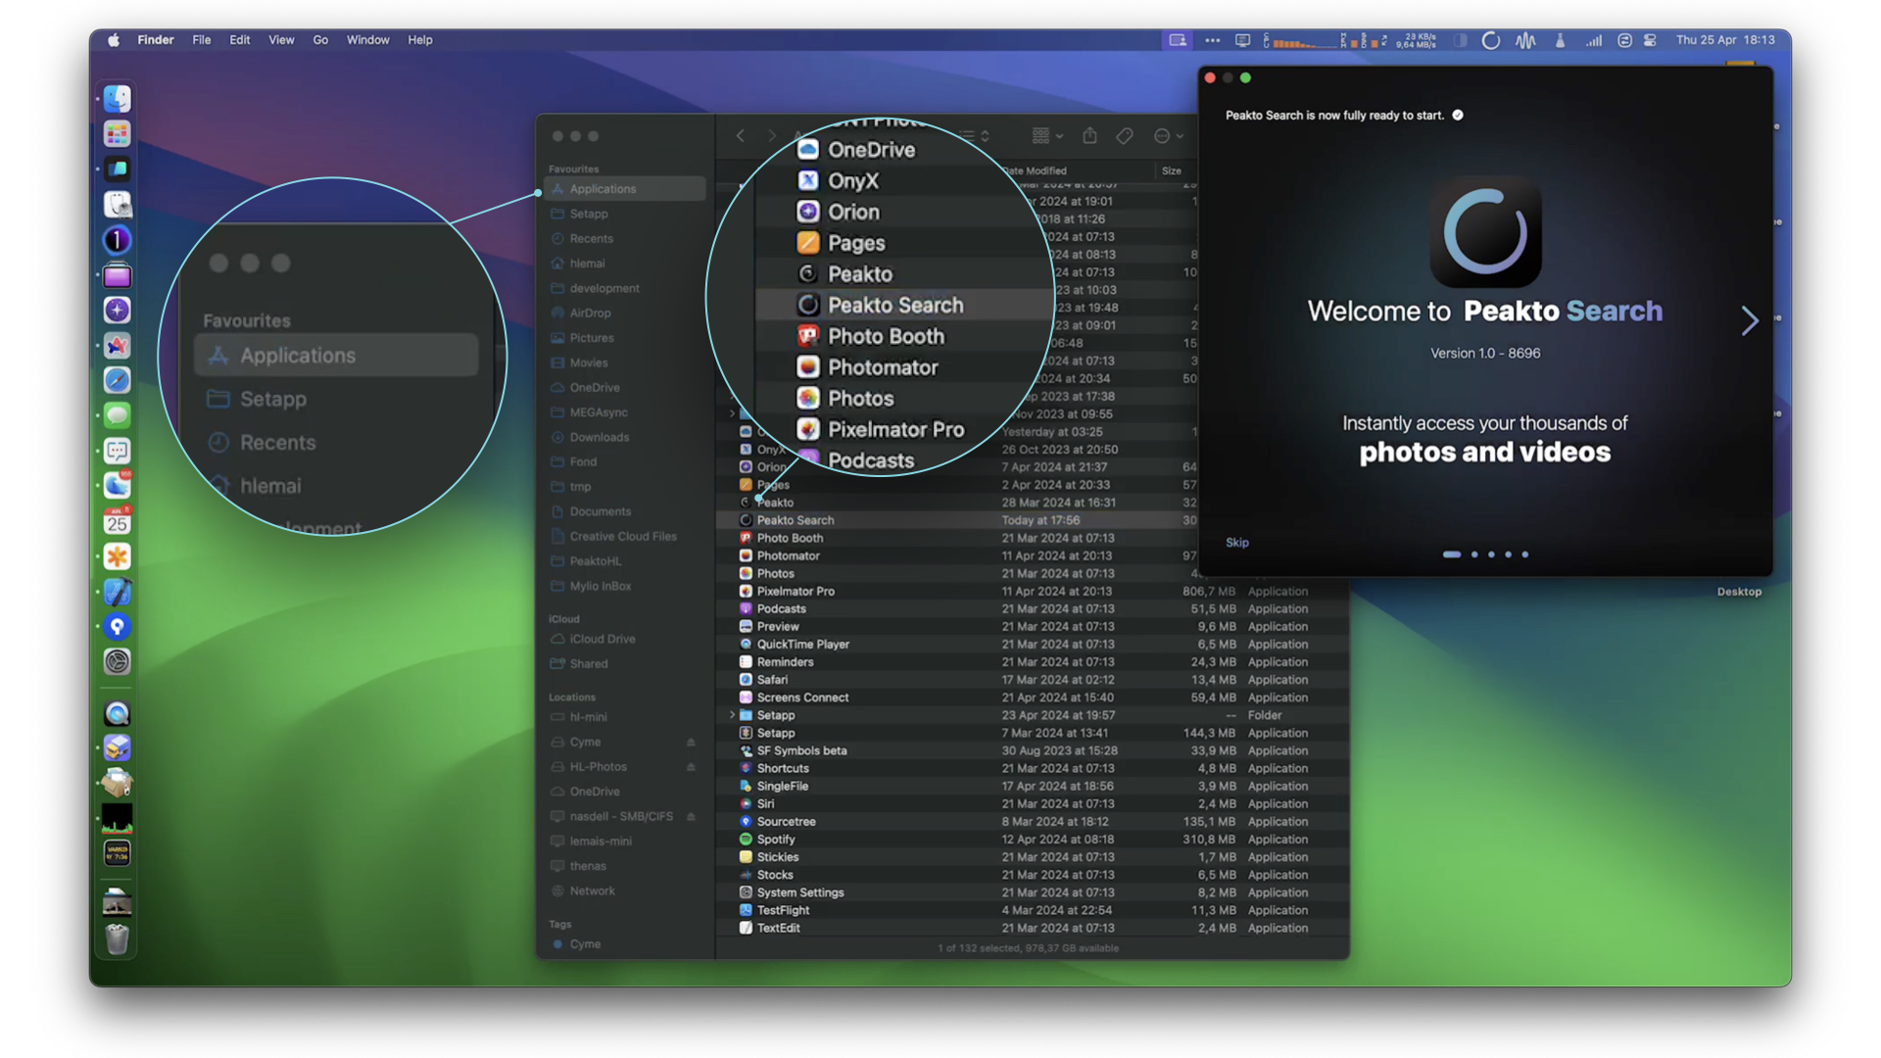Select the Spotify application row
Viewport: 1881px width, 1058px height.
tap(1032, 840)
